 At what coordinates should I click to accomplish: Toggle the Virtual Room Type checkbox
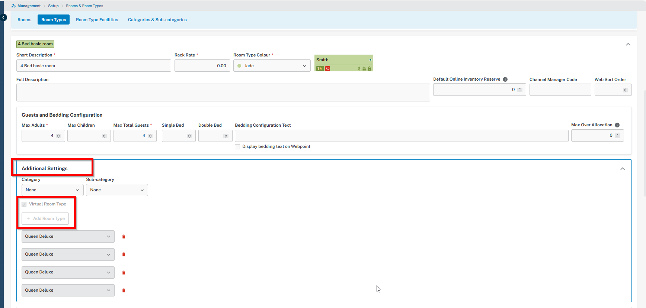click(x=24, y=204)
